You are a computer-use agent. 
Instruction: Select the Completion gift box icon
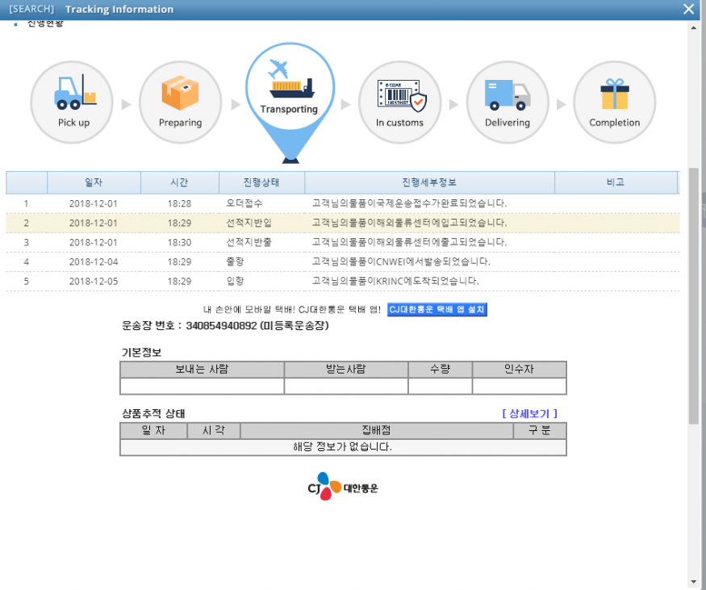614,93
